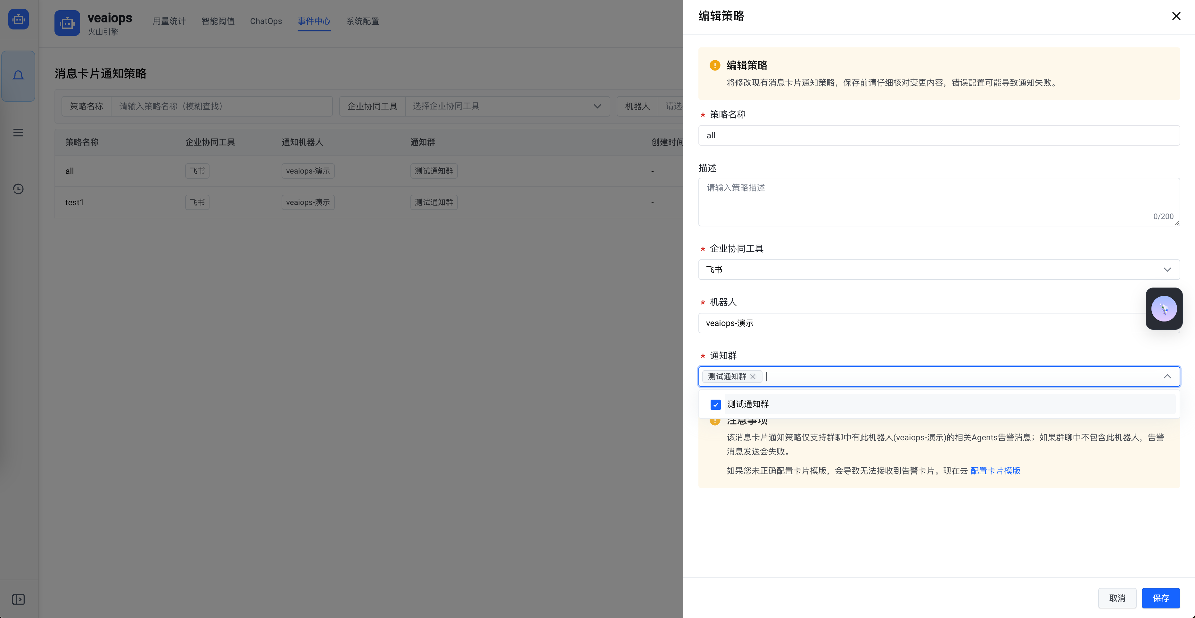
Task: Close the 编辑策略 drawer
Action: [1176, 16]
